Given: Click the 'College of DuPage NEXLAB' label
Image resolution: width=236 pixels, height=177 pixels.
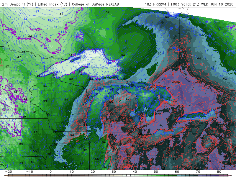Looking at the screenshot, I should tap(95, 4).
